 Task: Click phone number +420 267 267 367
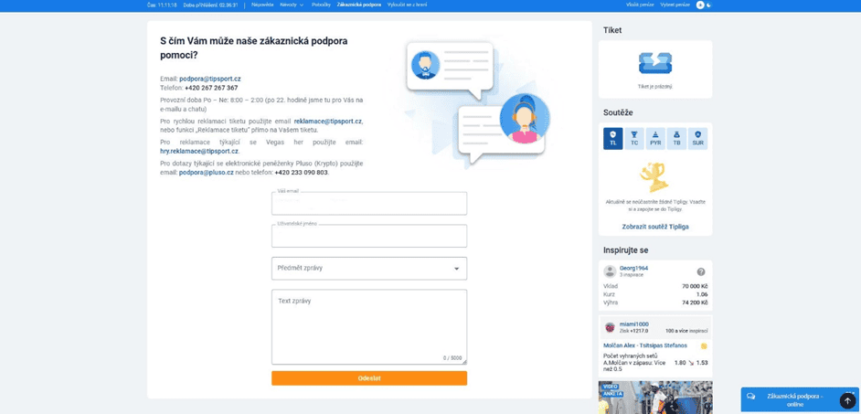coord(211,88)
